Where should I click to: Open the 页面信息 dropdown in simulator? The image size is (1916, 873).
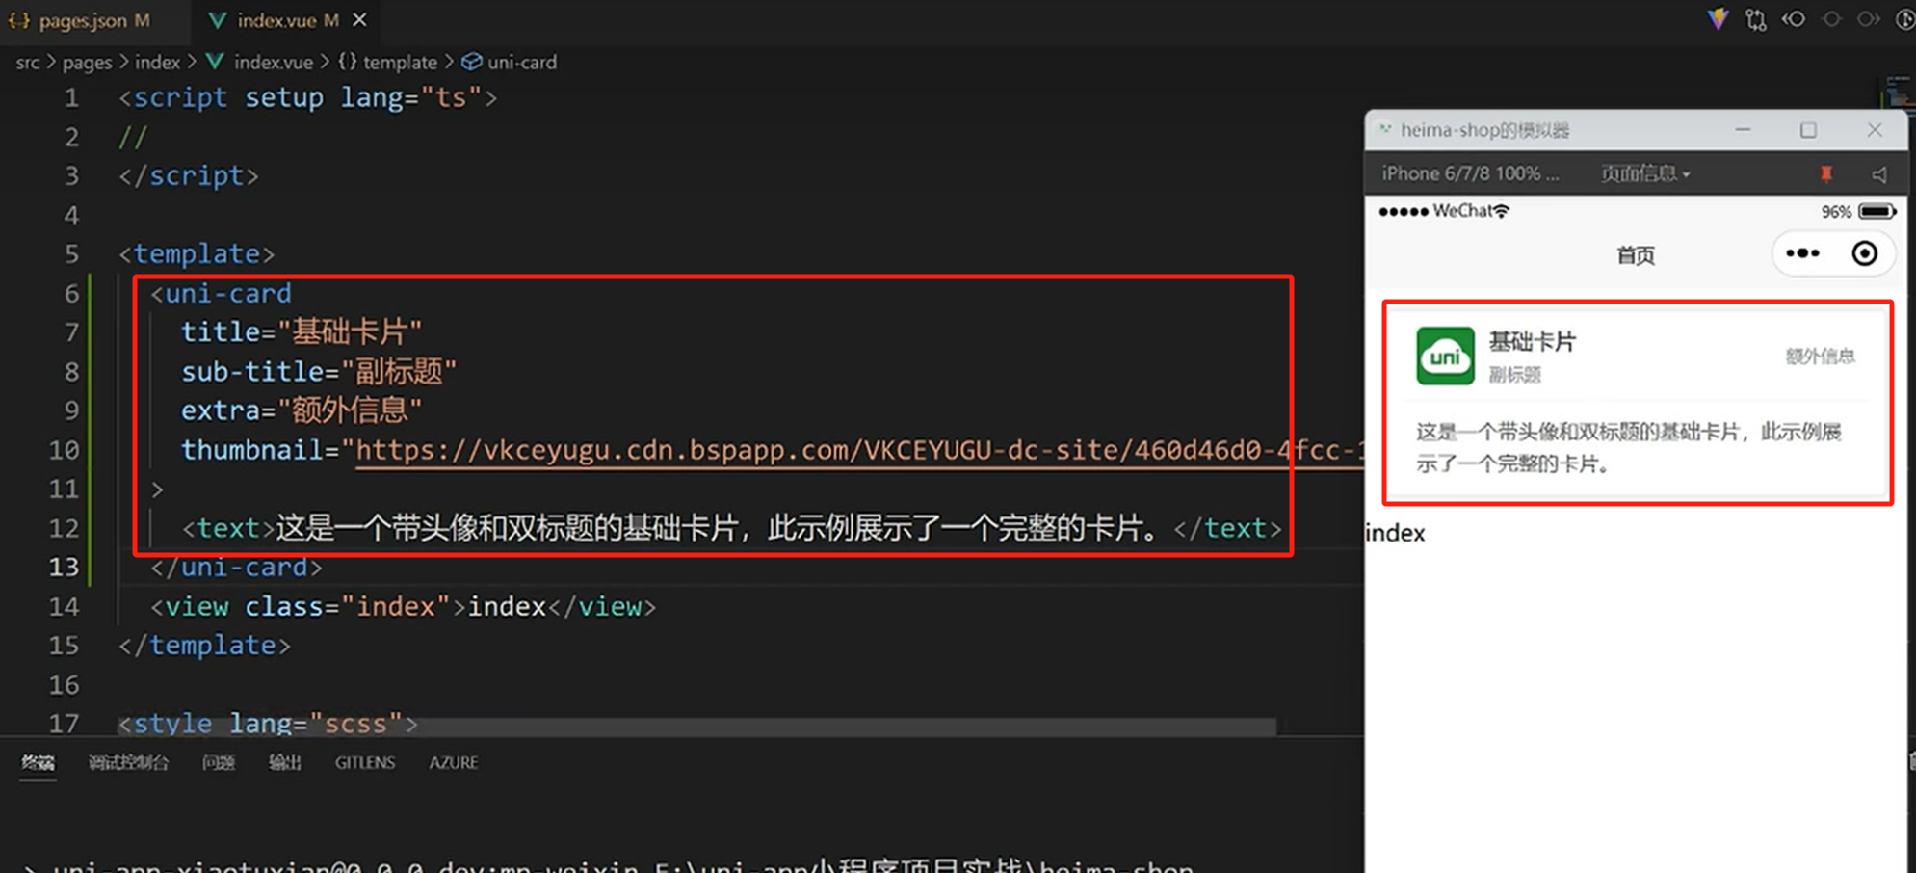coord(1644,174)
